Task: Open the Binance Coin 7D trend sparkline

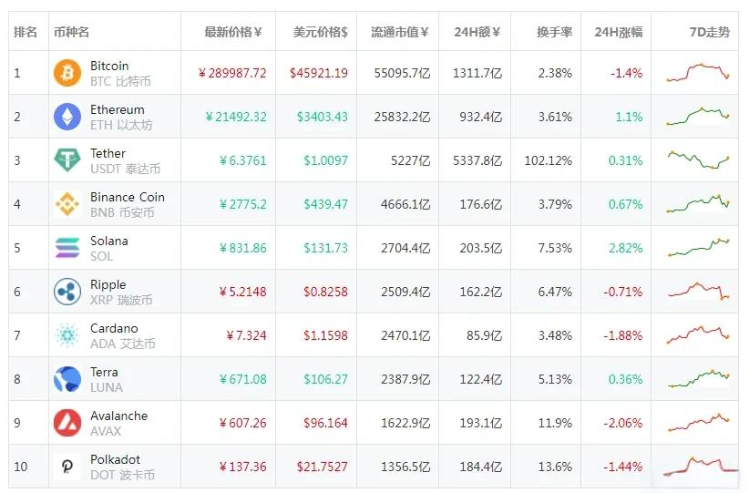Action: pos(698,203)
